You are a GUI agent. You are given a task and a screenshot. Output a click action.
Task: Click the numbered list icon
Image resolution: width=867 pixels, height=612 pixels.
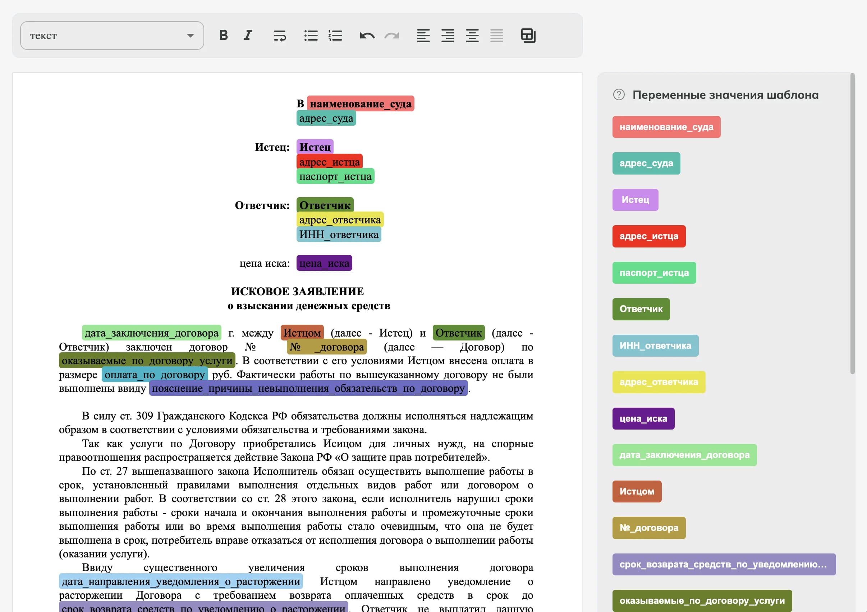(335, 36)
